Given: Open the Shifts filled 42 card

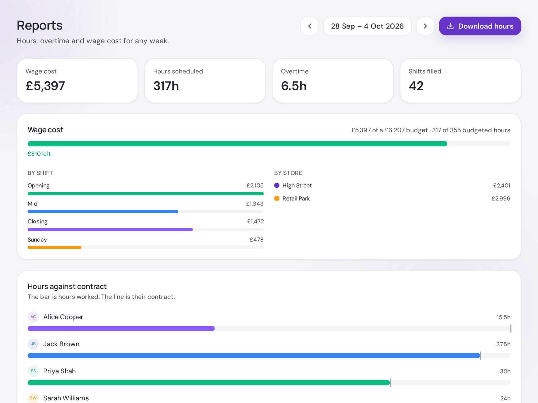Looking at the screenshot, I should pyautogui.click(x=460, y=81).
